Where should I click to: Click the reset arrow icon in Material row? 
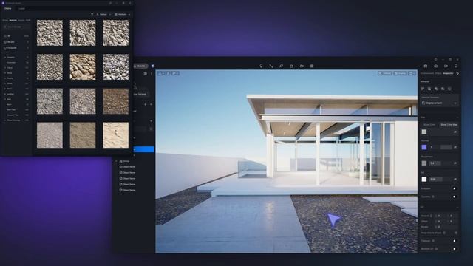(449, 89)
